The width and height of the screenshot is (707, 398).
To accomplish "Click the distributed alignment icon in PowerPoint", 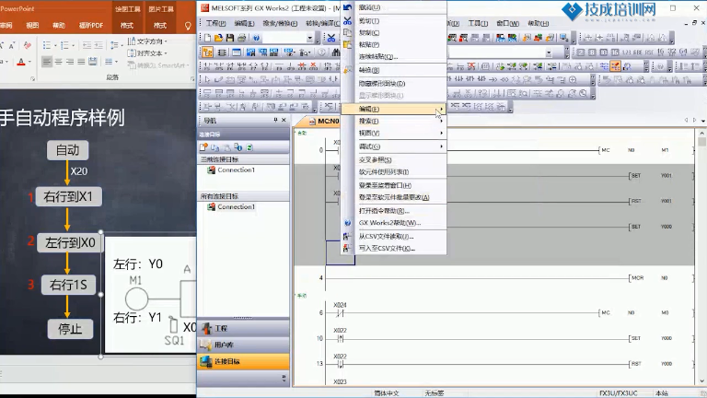I will 93,62.
